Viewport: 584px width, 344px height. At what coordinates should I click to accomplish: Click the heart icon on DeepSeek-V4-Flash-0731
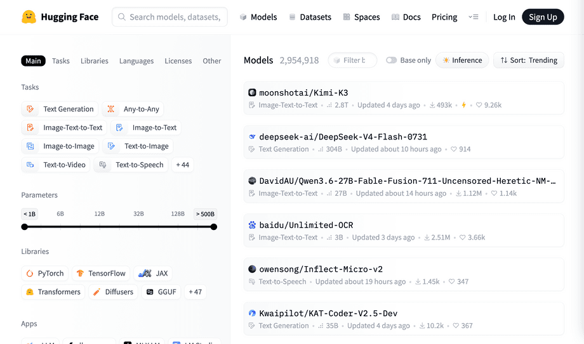click(454, 149)
